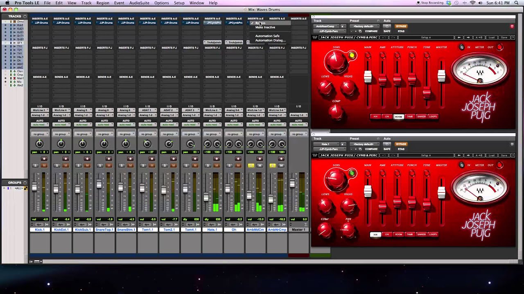The image size is (524, 294).
Task: Click Save in the lower plugin toolbar
Action: [x=504, y=156]
